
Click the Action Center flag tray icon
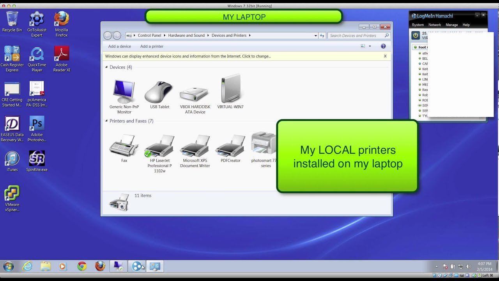click(445, 267)
